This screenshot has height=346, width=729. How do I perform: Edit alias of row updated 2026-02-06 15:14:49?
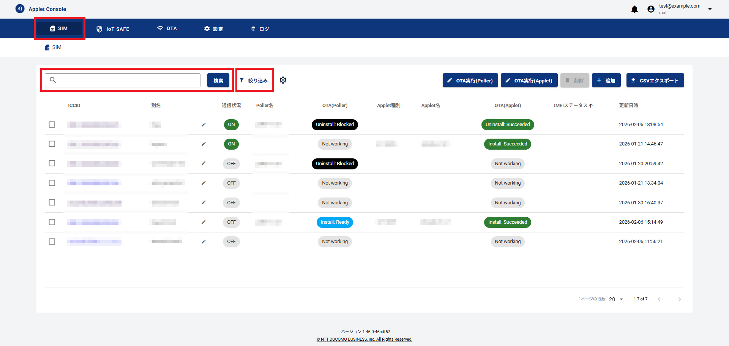click(204, 222)
